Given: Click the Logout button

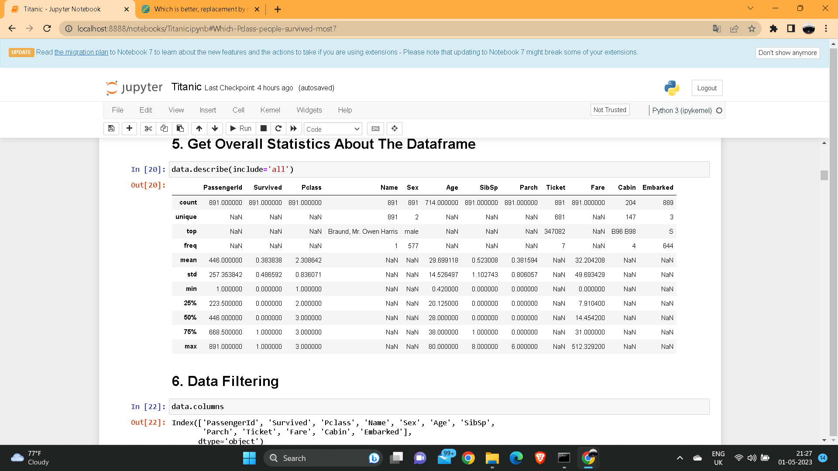Looking at the screenshot, I should [707, 88].
